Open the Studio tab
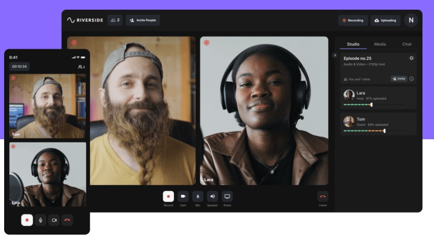The image size is (434, 239). [353, 44]
